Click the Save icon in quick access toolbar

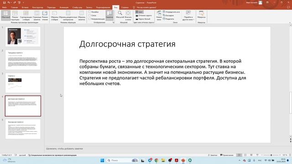click(x=4, y=3)
